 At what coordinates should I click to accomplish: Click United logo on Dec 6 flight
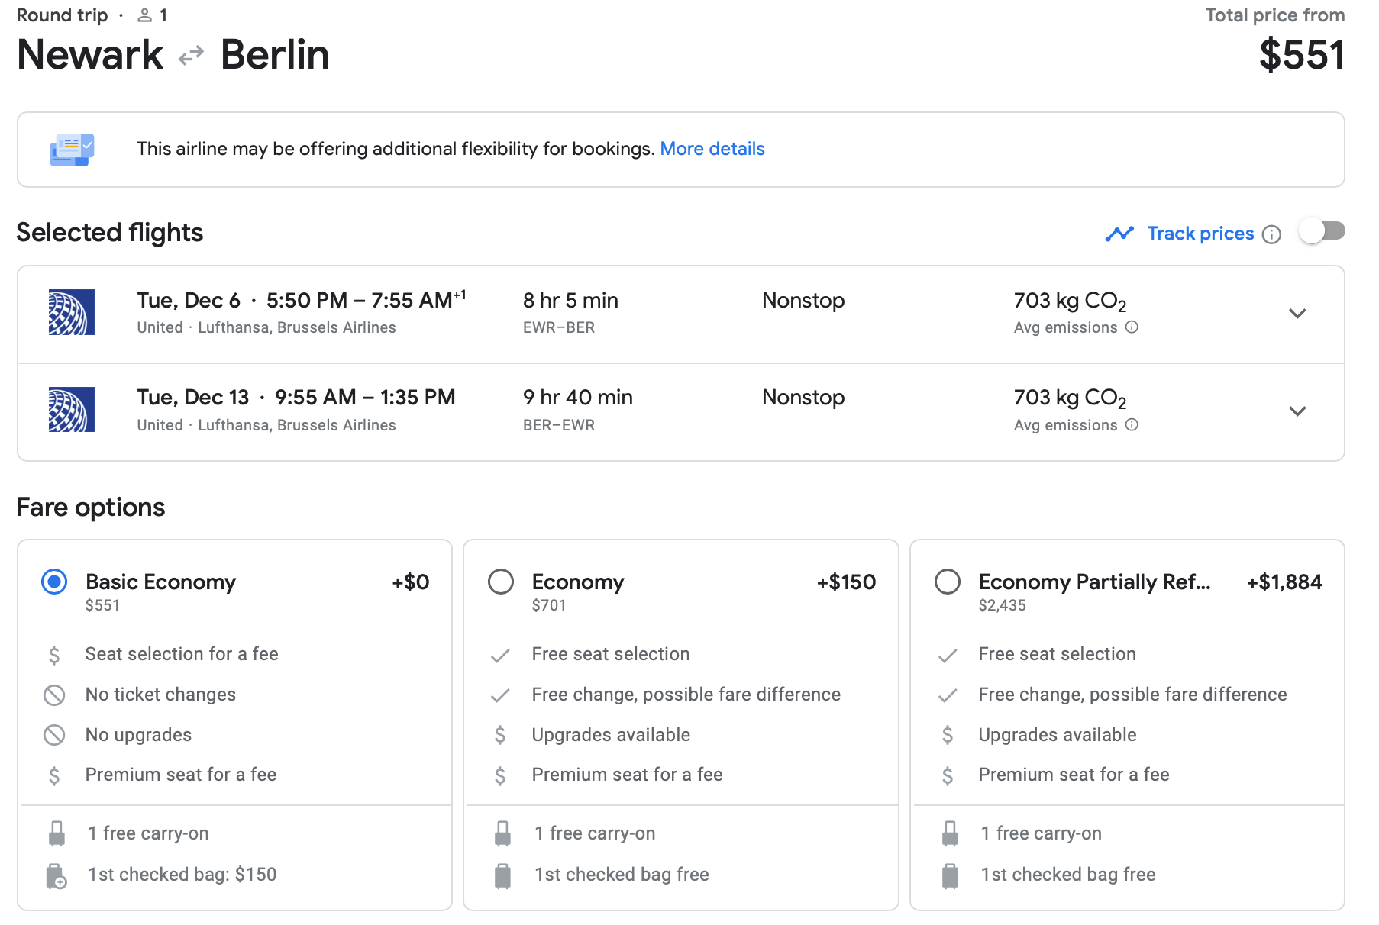point(72,312)
